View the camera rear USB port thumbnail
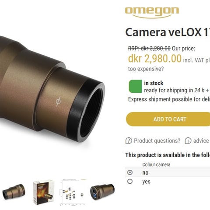 (102, 192)
